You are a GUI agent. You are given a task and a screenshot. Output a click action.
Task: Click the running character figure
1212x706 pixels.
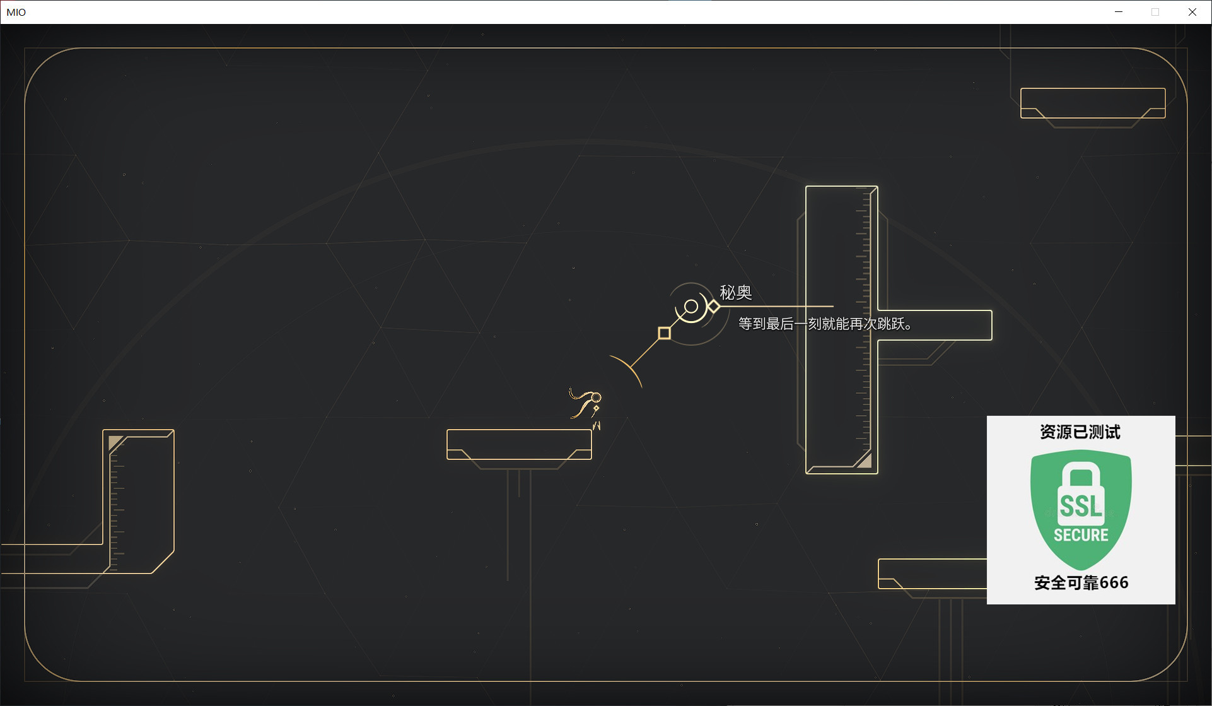coord(586,405)
